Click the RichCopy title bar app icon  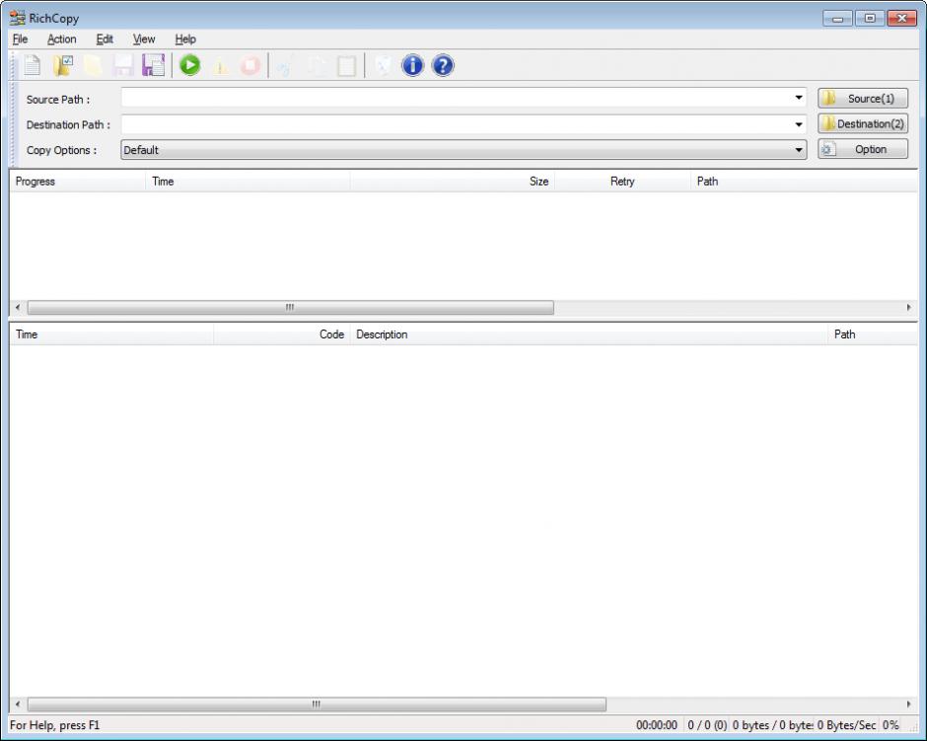(x=17, y=19)
